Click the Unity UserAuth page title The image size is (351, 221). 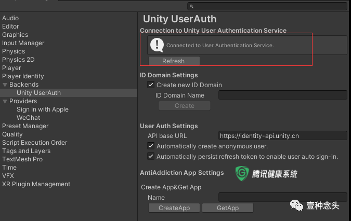pyautogui.click(x=180, y=19)
